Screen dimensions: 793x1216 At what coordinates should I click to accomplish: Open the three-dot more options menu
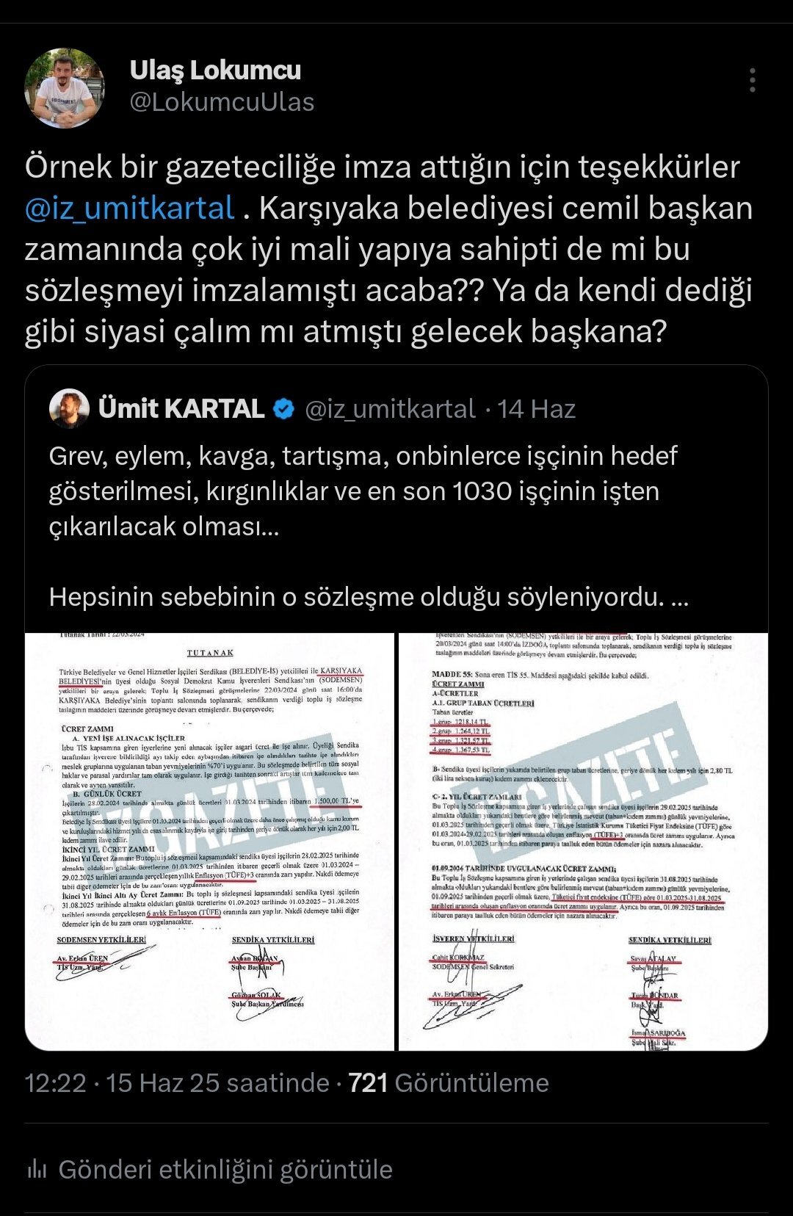click(753, 80)
